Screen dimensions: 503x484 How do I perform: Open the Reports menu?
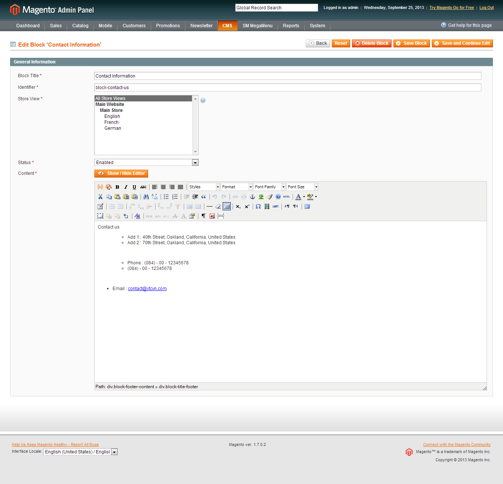click(291, 26)
